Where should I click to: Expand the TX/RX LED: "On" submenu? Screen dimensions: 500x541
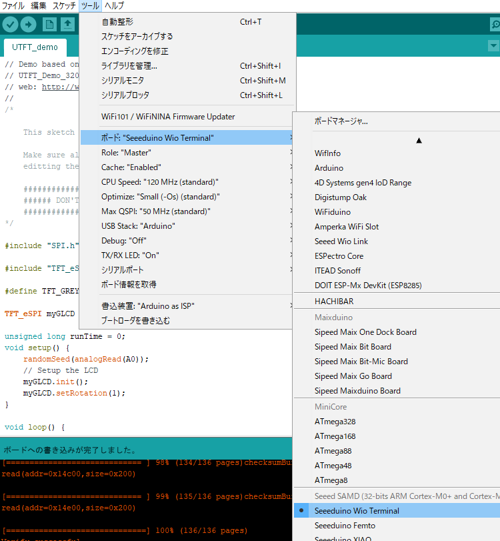coord(187,255)
